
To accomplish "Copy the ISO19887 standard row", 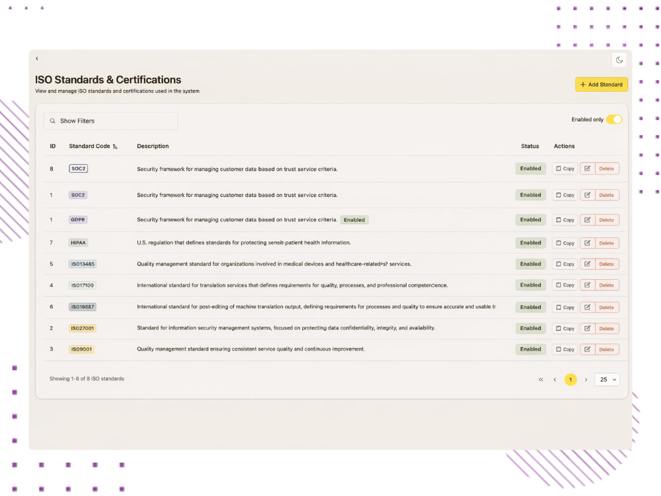I will 564,308.
